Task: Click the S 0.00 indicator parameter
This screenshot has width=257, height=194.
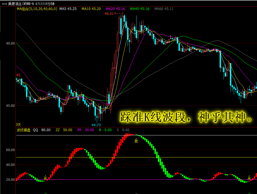Action: 123,130
